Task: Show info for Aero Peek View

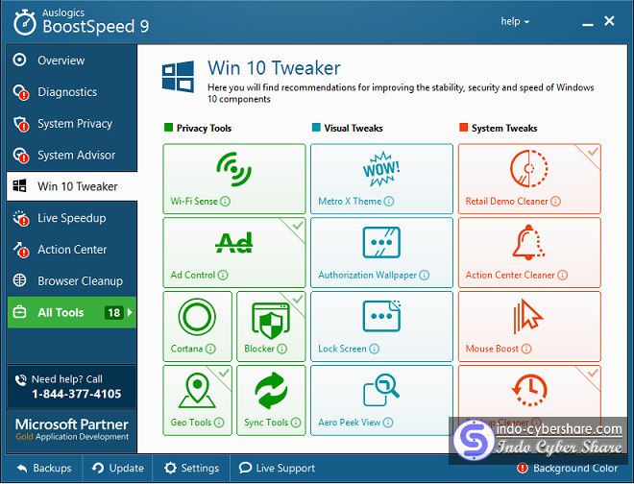Action: [x=388, y=423]
